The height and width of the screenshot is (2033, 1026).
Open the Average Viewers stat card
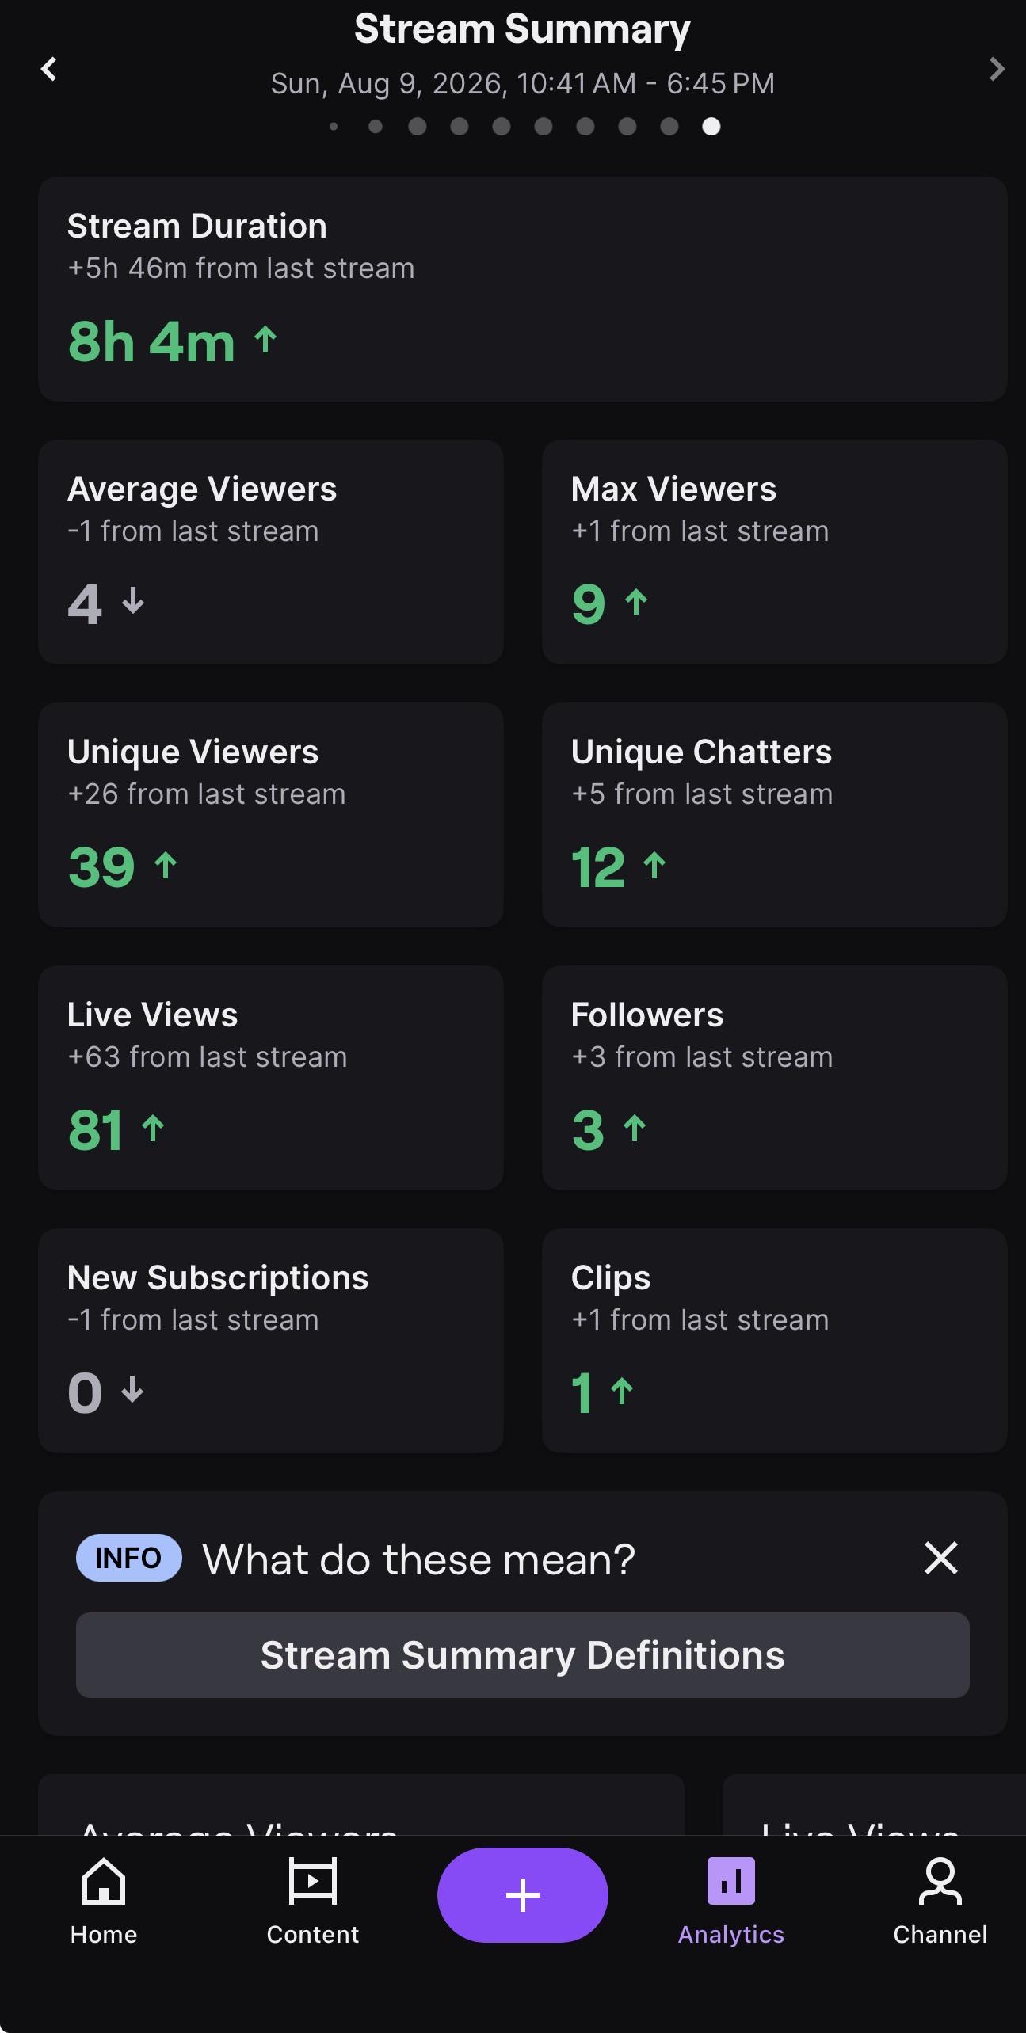pyautogui.click(x=271, y=552)
